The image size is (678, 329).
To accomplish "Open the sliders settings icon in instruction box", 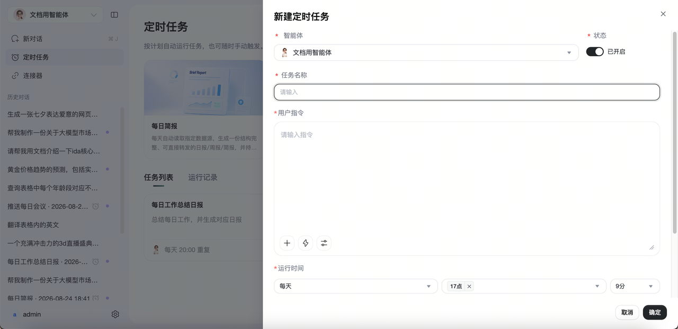I will [x=324, y=243].
